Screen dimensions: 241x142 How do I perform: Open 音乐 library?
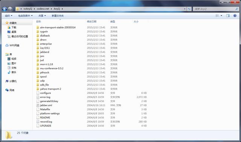14,72
